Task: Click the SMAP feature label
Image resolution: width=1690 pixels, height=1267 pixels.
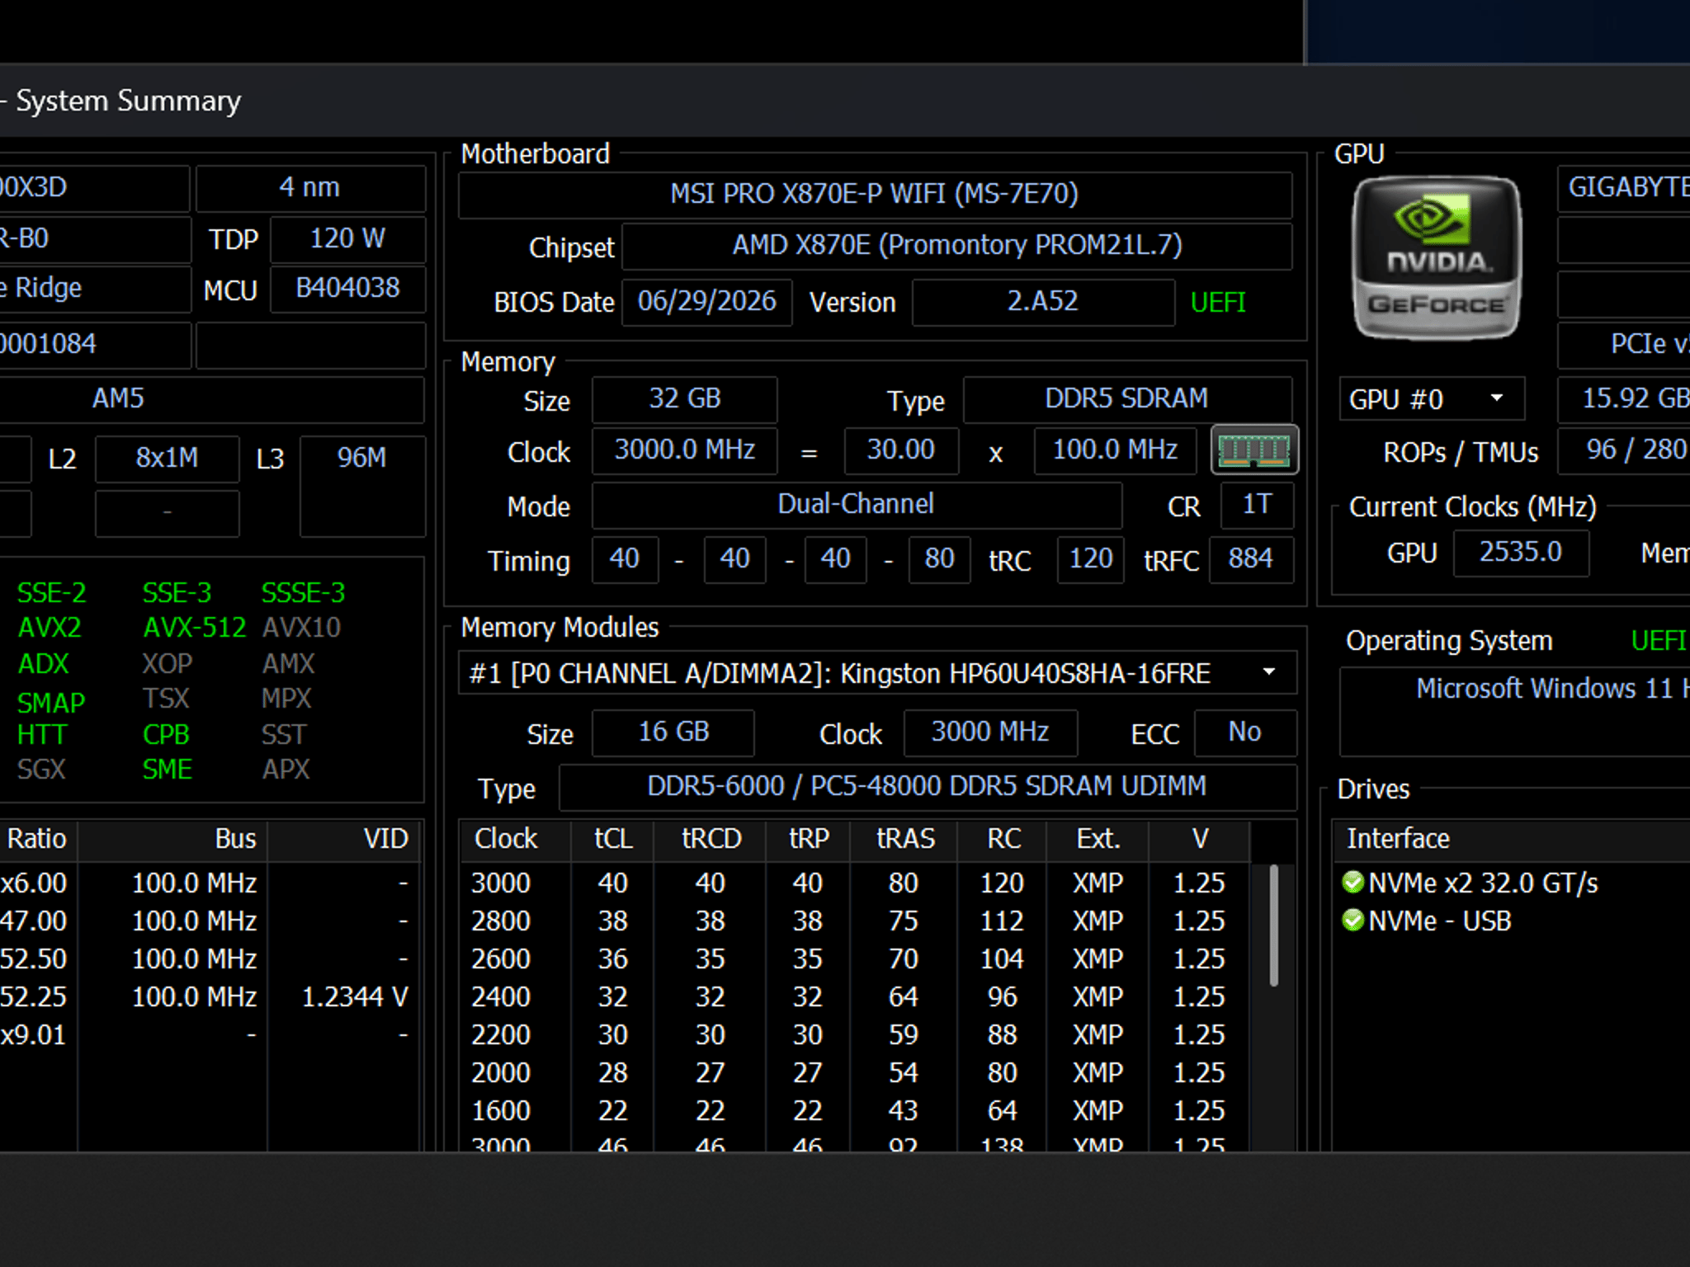Action: click(x=51, y=702)
